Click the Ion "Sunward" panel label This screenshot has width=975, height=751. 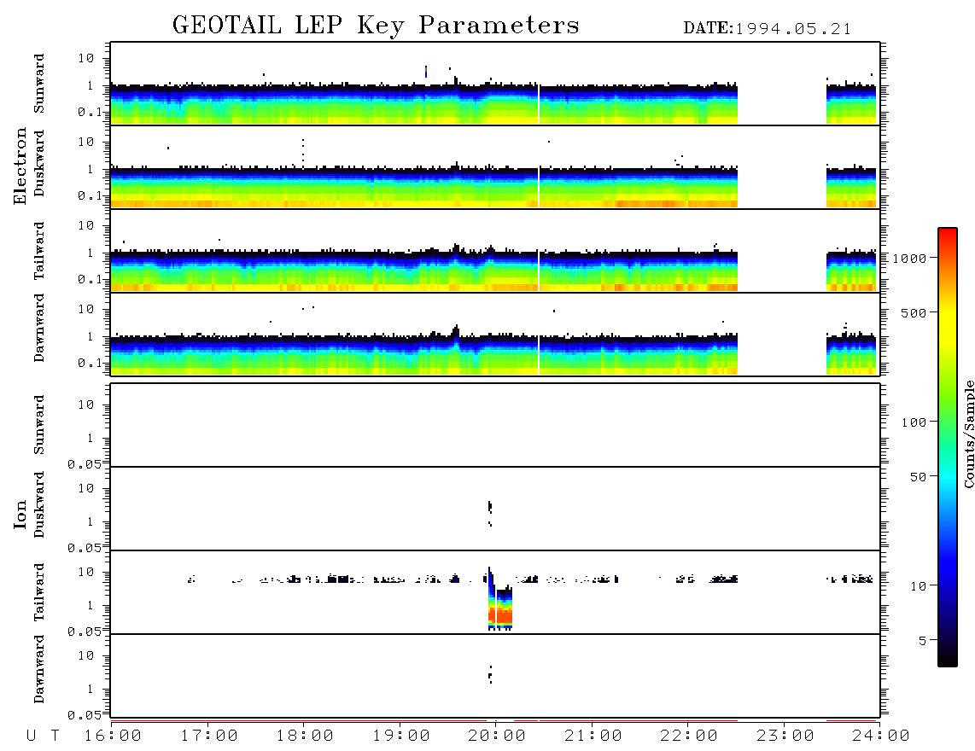(x=39, y=425)
